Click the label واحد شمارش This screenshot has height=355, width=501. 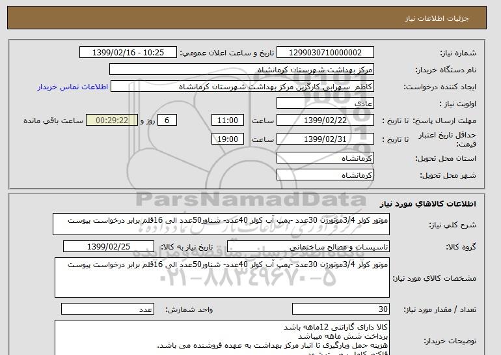point(189,309)
